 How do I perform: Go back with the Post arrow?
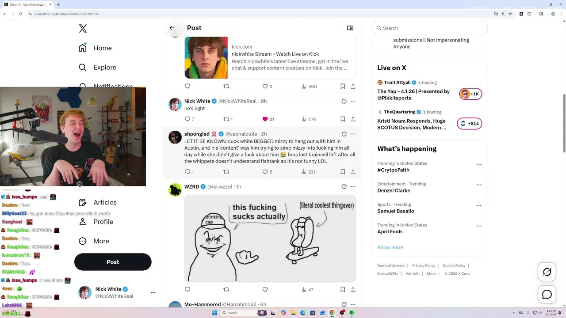[x=172, y=28]
